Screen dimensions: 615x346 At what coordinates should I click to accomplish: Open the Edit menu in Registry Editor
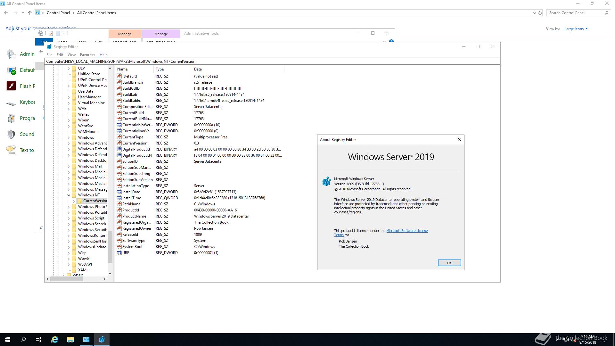[x=60, y=55]
